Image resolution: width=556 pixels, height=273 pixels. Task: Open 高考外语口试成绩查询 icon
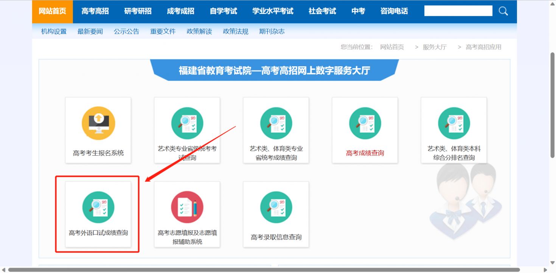point(98,207)
